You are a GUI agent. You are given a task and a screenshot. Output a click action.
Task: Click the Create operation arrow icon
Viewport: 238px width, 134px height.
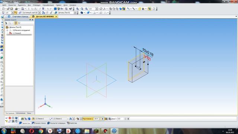pyautogui.click(x=7, y=118)
